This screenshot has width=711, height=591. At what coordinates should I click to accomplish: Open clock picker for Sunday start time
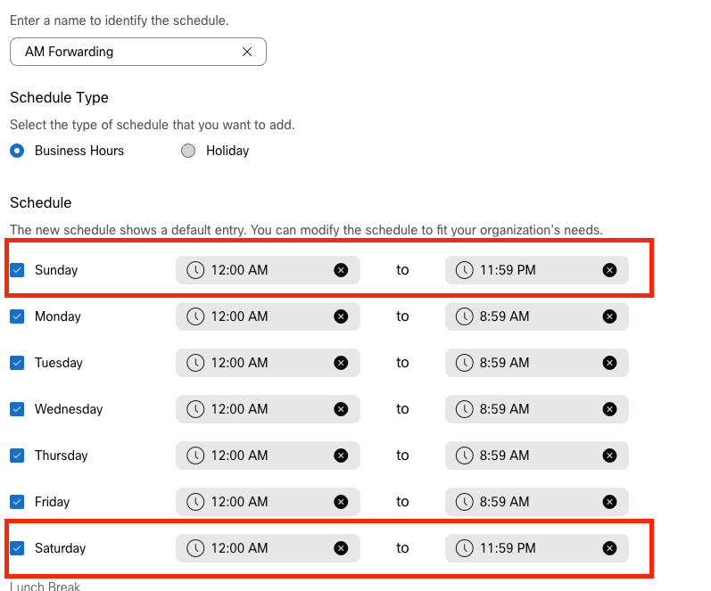click(195, 270)
